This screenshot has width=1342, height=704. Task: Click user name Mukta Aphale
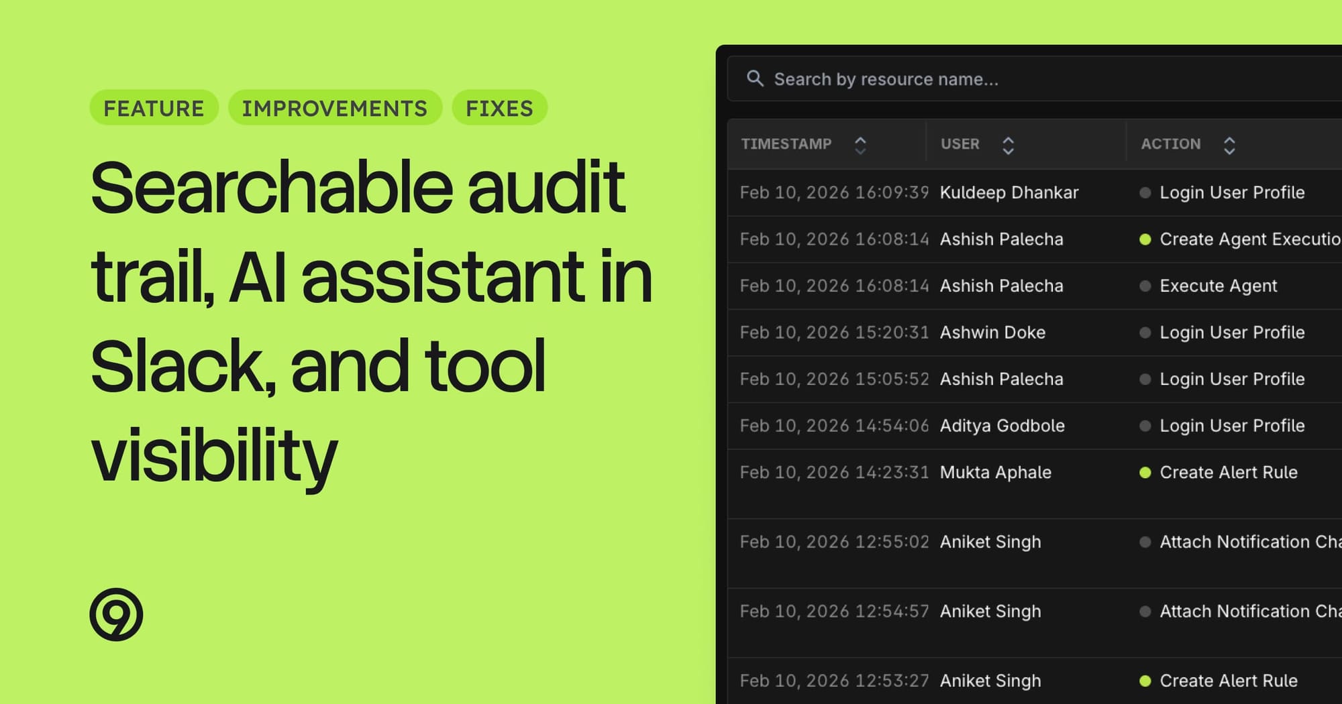pos(996,472)
